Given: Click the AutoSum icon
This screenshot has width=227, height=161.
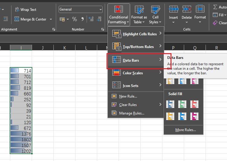Looking at the screenshot, I should point(215,7).
